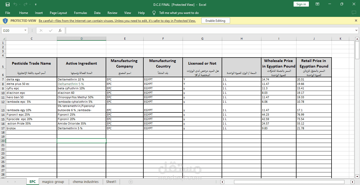Open the Page Layout tab
This screenshot has width=360, height=185.
58,13
